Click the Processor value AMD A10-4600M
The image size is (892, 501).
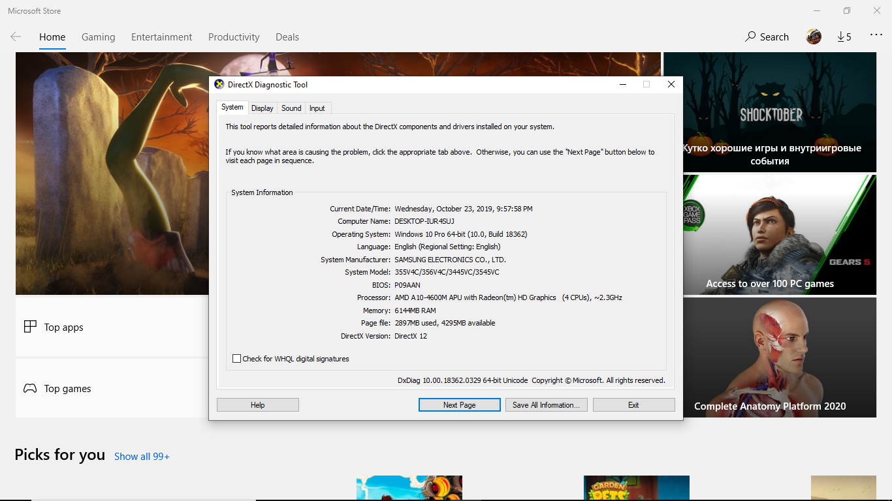click(508, 297)
